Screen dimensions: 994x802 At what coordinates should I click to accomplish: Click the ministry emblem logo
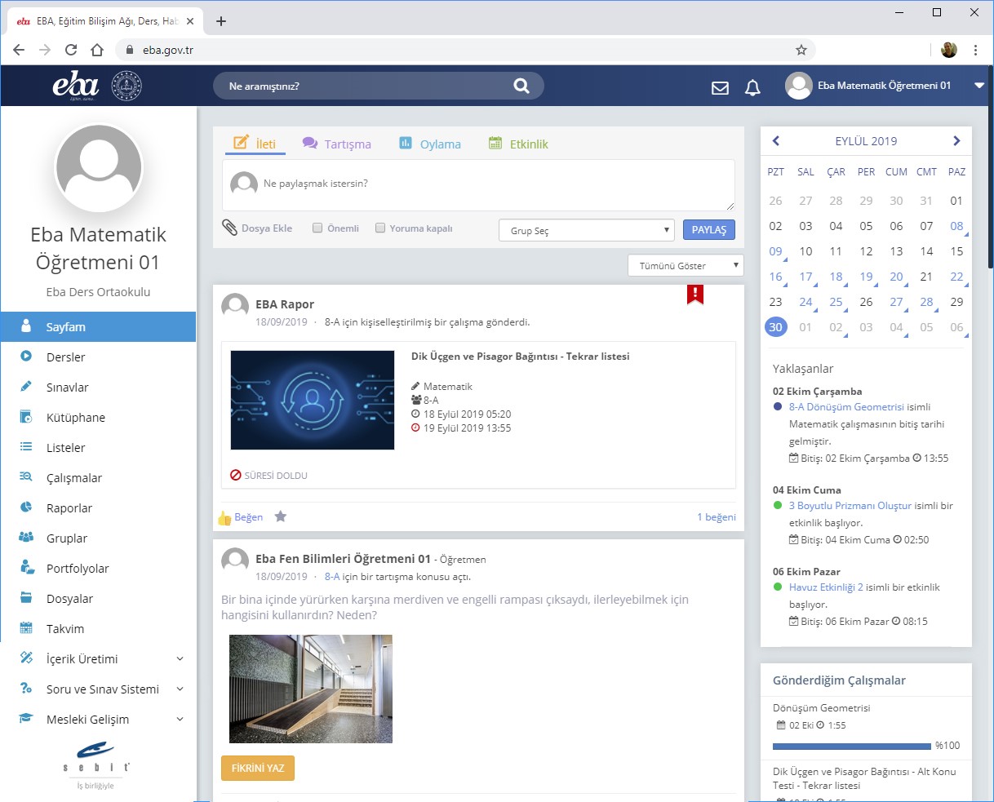click(x=126, y=86)
